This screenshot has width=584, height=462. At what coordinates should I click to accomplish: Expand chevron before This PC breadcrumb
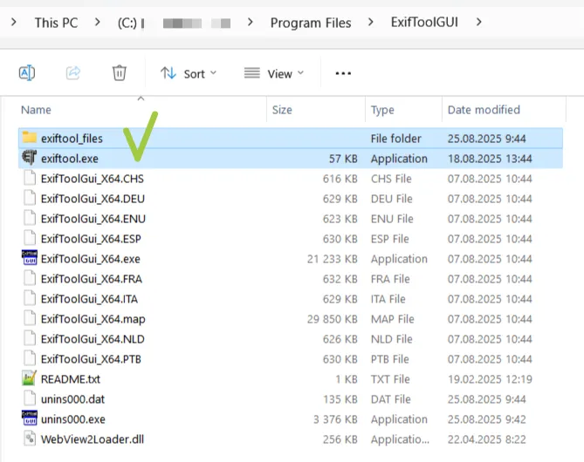pos(14,23)
